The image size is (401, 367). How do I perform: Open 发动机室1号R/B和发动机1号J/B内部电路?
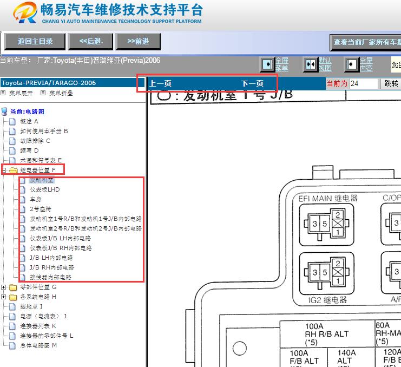point(86,219)
